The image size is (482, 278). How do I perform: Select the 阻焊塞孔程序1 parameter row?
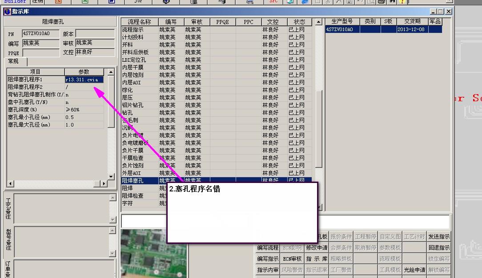[x=55, y=79]
